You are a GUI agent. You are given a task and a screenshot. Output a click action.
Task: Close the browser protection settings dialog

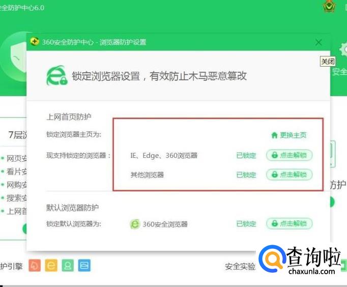(319, 42)
